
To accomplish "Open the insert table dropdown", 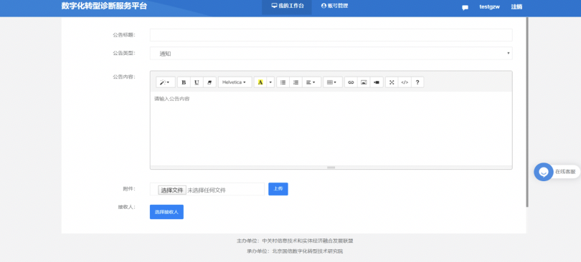I will (x=333, y=82).
